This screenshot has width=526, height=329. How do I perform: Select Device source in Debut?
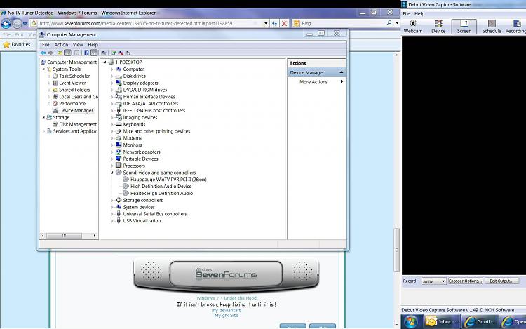(438, 27)
